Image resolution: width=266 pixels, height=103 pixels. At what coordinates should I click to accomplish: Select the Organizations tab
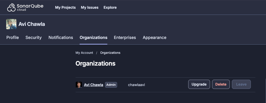pyautogui.click(x=93, y=37)
